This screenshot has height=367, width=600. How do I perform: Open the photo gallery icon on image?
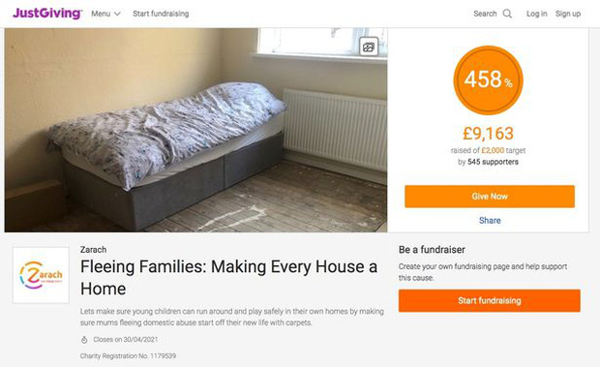pyautogui.click(x=369, y=47)
